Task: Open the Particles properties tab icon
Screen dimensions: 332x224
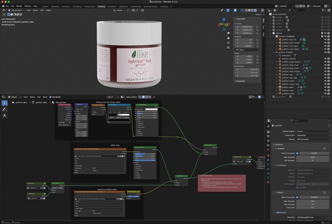Action: click(268, 164)
